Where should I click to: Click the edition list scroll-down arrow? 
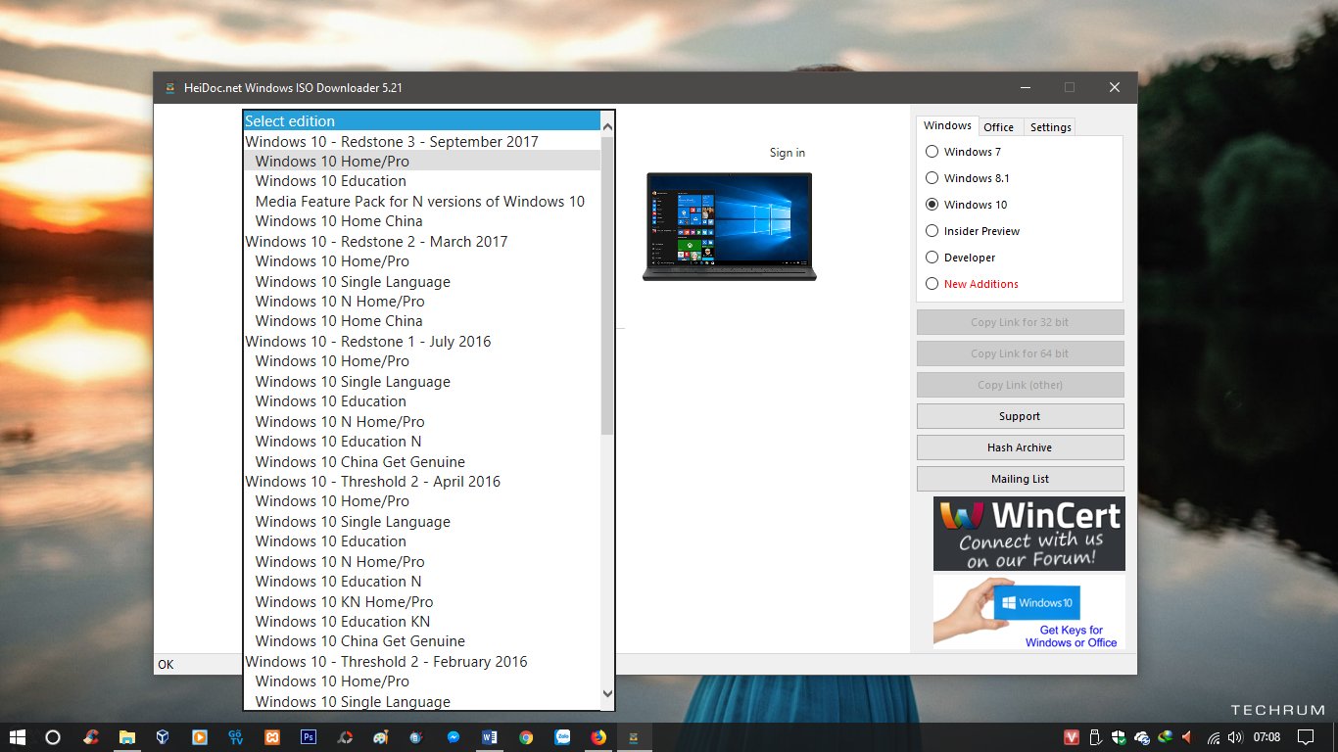coord(607,694)
